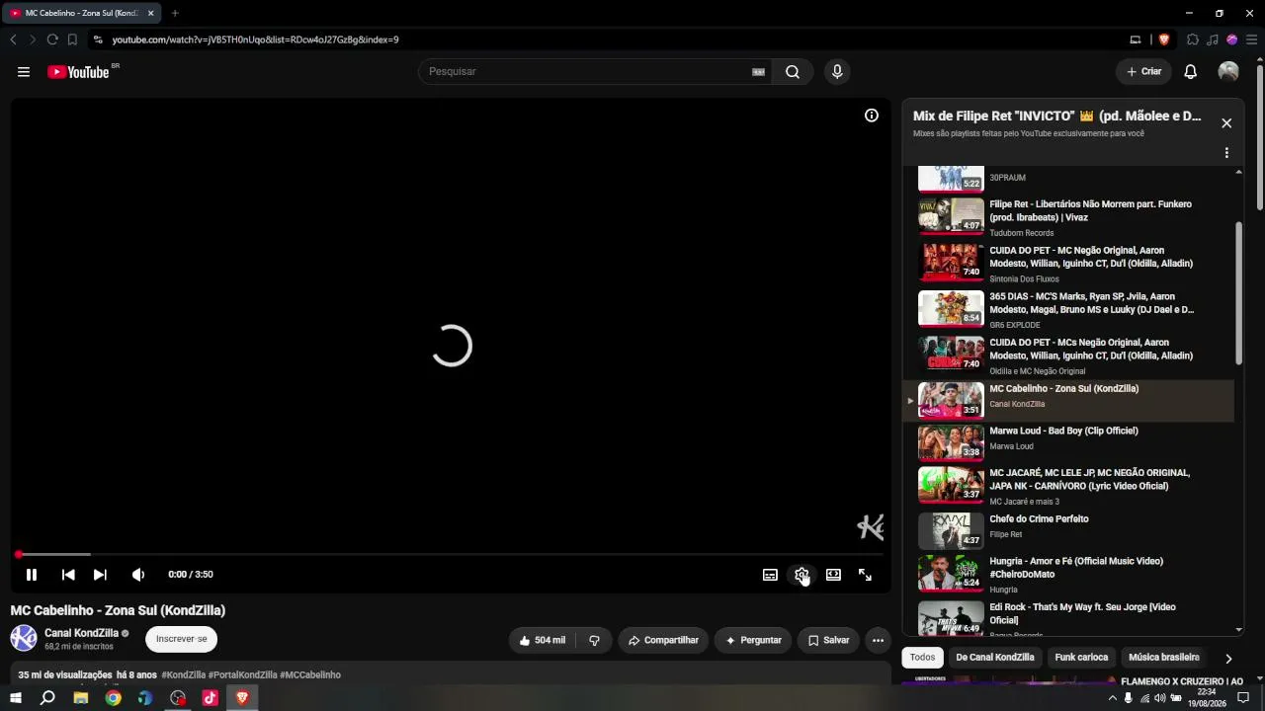Open the Mix playlist three-dot menu
Image resolution: width=1265 pixels, height=711 pixels.
[x=1226, y=153]
